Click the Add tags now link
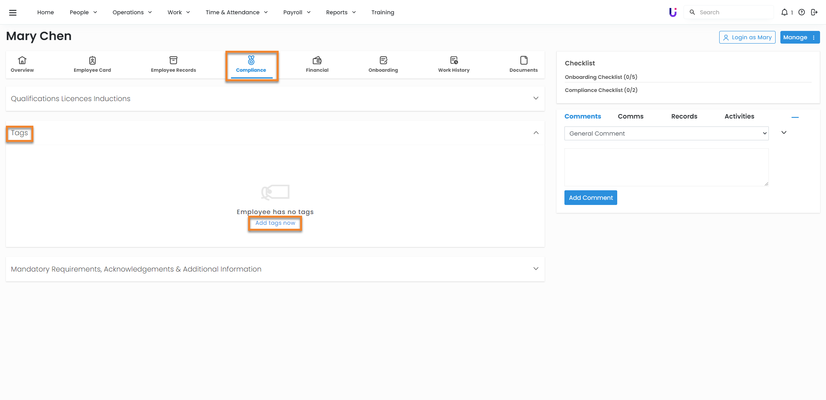 coord(275,223)
